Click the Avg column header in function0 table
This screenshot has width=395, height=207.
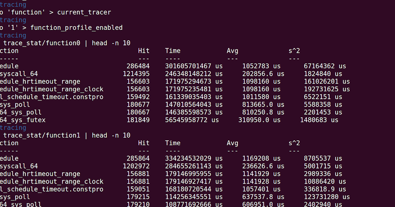tap(232, 51)
